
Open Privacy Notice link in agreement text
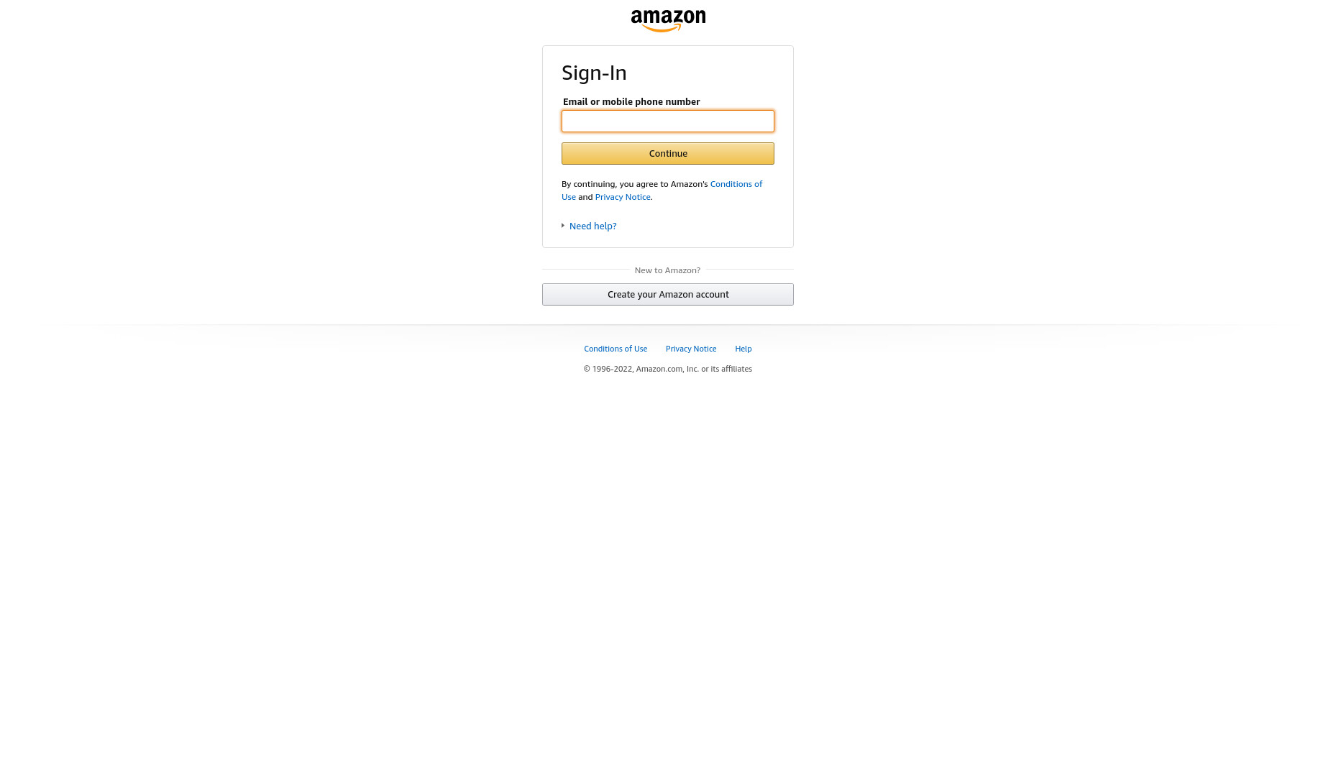tap(623, 197)
